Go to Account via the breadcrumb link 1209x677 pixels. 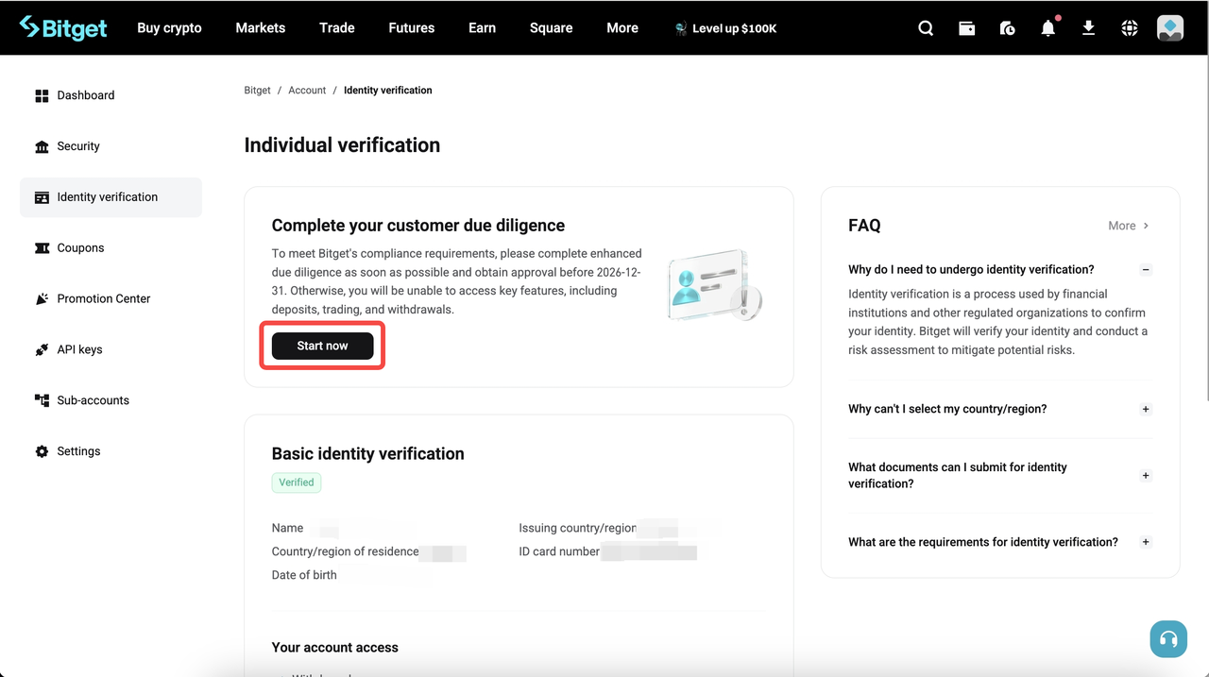click(307, 90)
